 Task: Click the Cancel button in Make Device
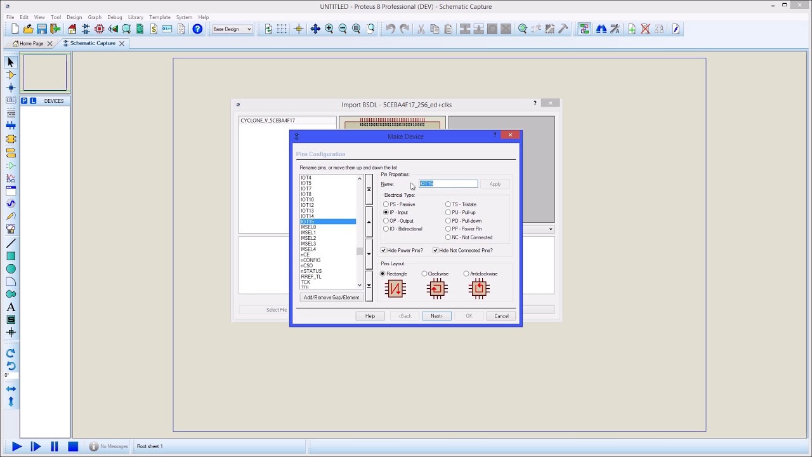[x=501, y=316]
